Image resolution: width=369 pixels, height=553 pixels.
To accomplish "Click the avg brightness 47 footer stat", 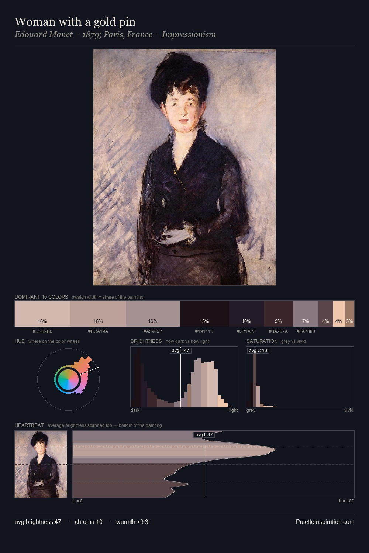I will coord(38,522).
